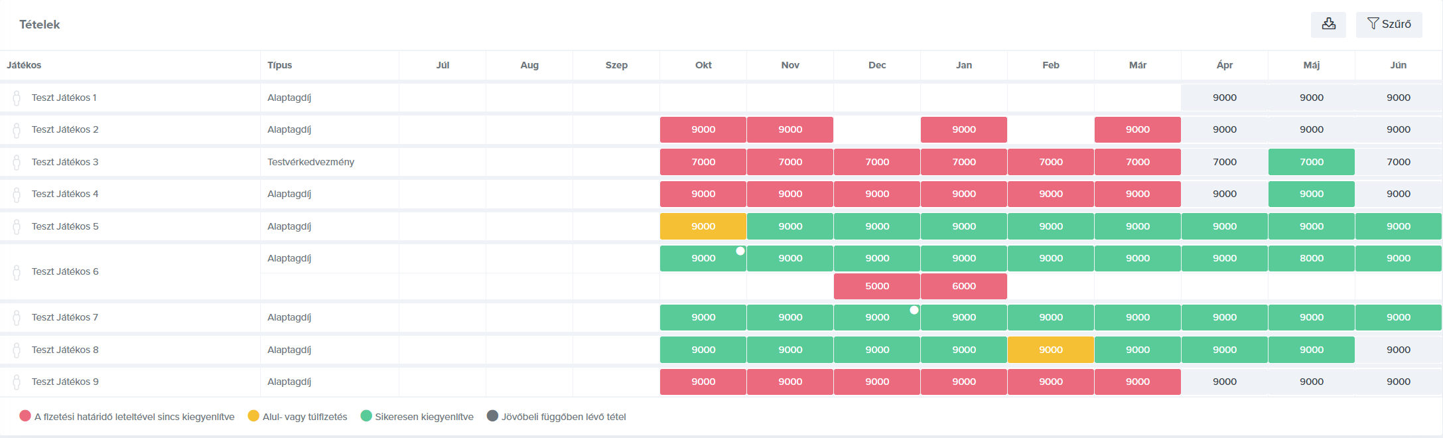Image resolution: width=1443 pixels, height=438 pixels.
Task: Select green 8000 cell in Máj column
Action: [1311, 258]
